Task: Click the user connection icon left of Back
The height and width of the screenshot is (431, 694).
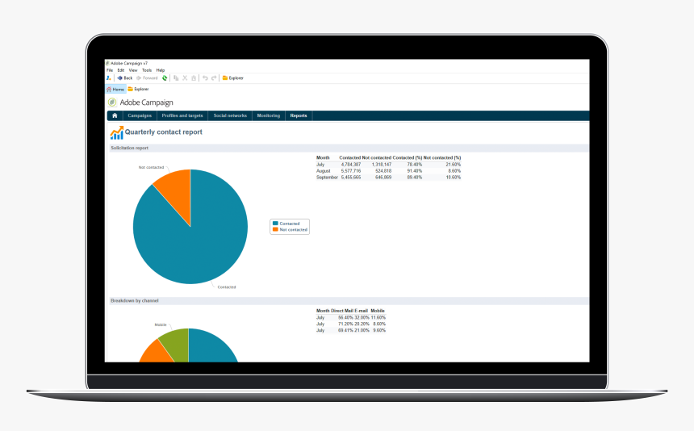Action: tap(108, 77)
